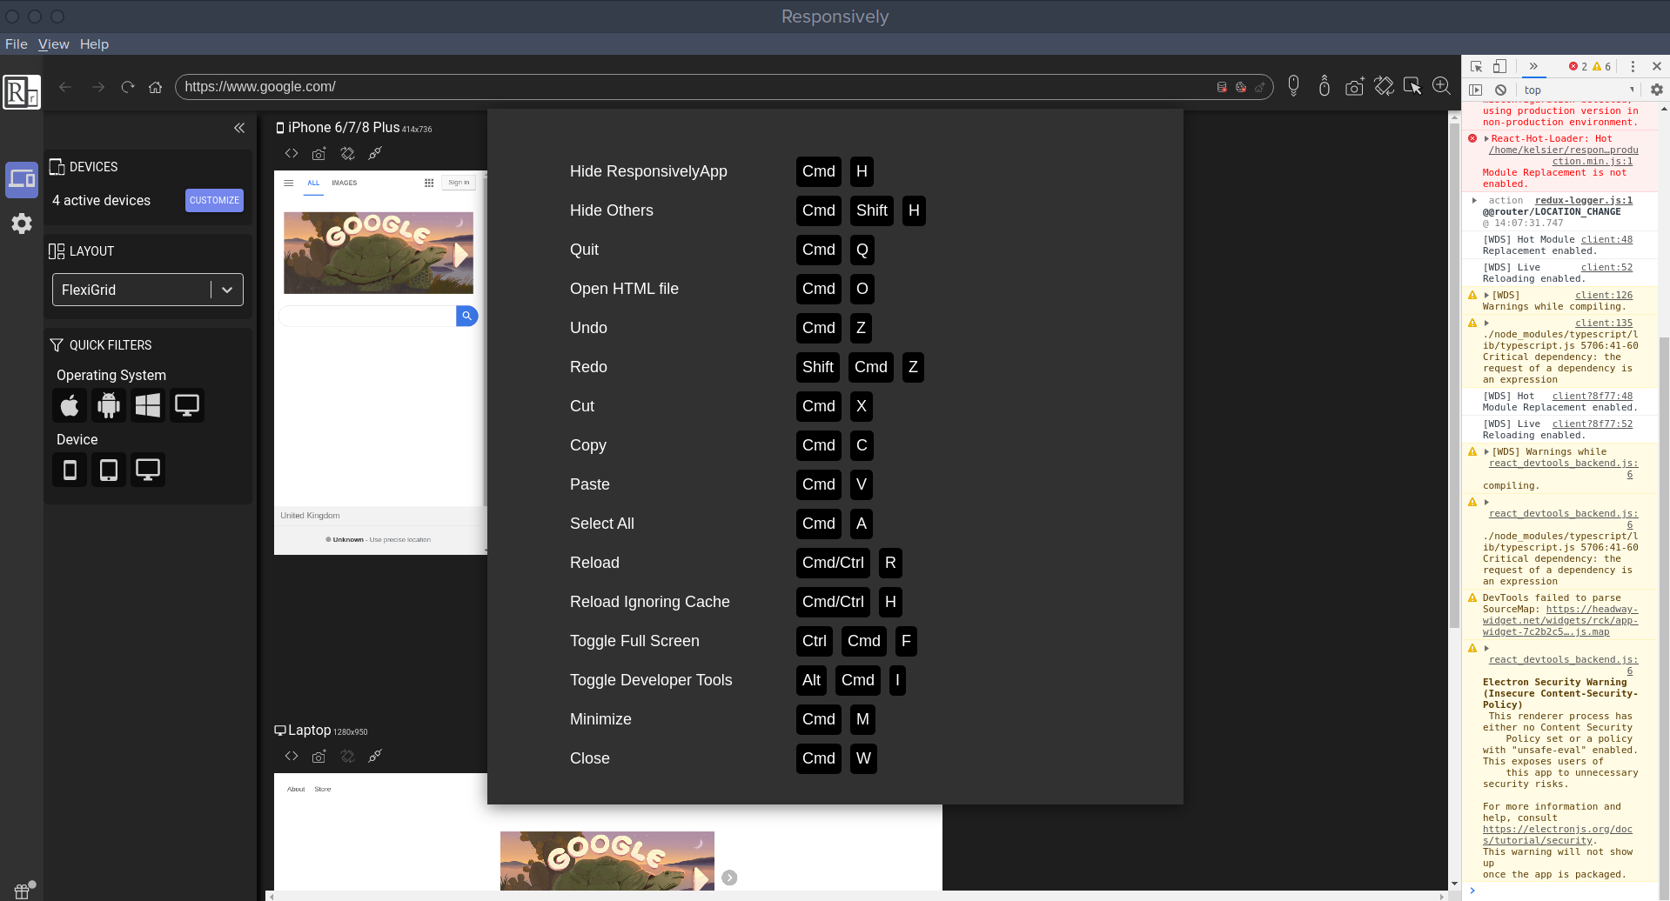The image size is (1670, 901).
Task: Open the FlexiGrid layout dropdown
Action: pyautogui.click(x=148, y=290)
